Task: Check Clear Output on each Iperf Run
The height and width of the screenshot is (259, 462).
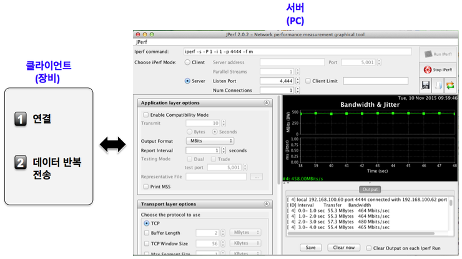Action: (x=369, y=247)
